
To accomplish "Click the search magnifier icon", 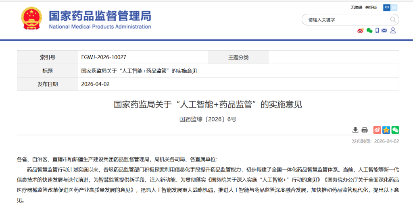I will click(392, 19).
